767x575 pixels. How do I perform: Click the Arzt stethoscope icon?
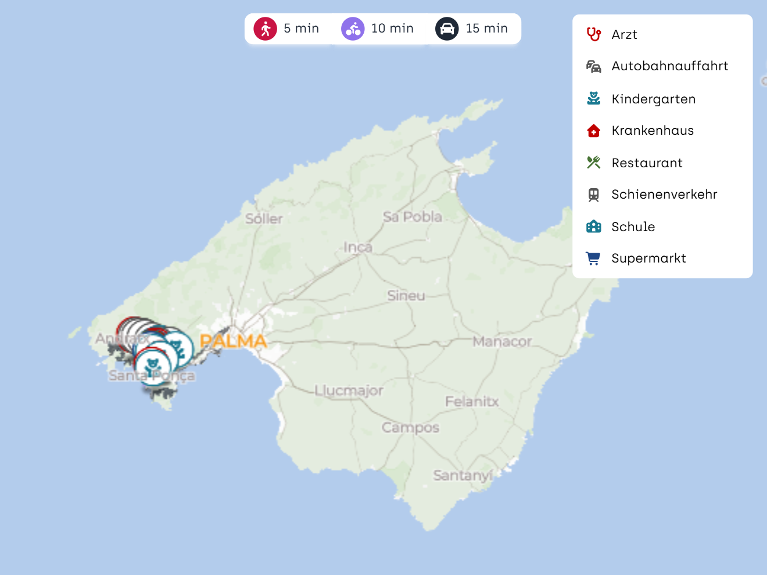coord(593,35)
